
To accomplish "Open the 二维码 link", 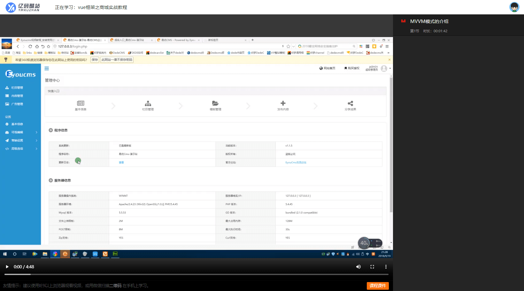I will tap(115, 286).
